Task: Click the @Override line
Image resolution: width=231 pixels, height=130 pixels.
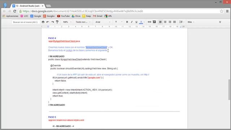Action: coord(56,65)
